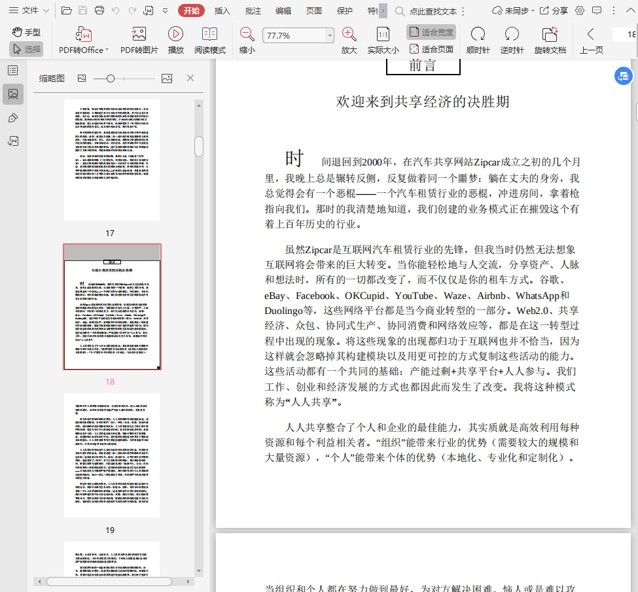Rotate page with 顺时针 icon

(478, 35)
